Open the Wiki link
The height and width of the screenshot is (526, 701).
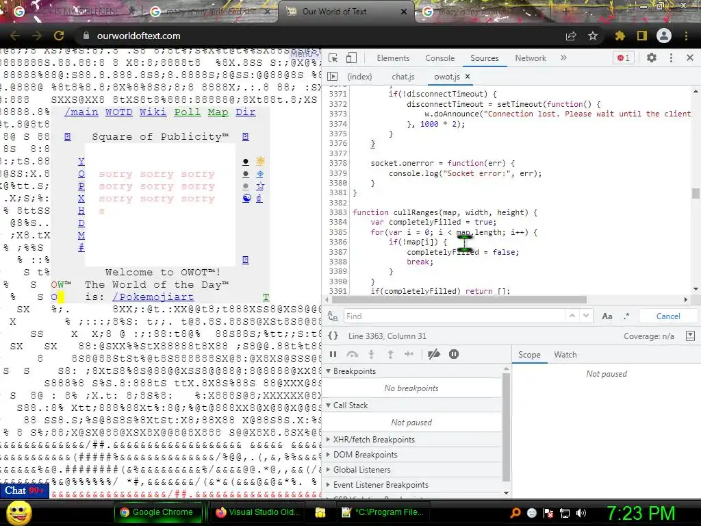[x=153, y=112]
